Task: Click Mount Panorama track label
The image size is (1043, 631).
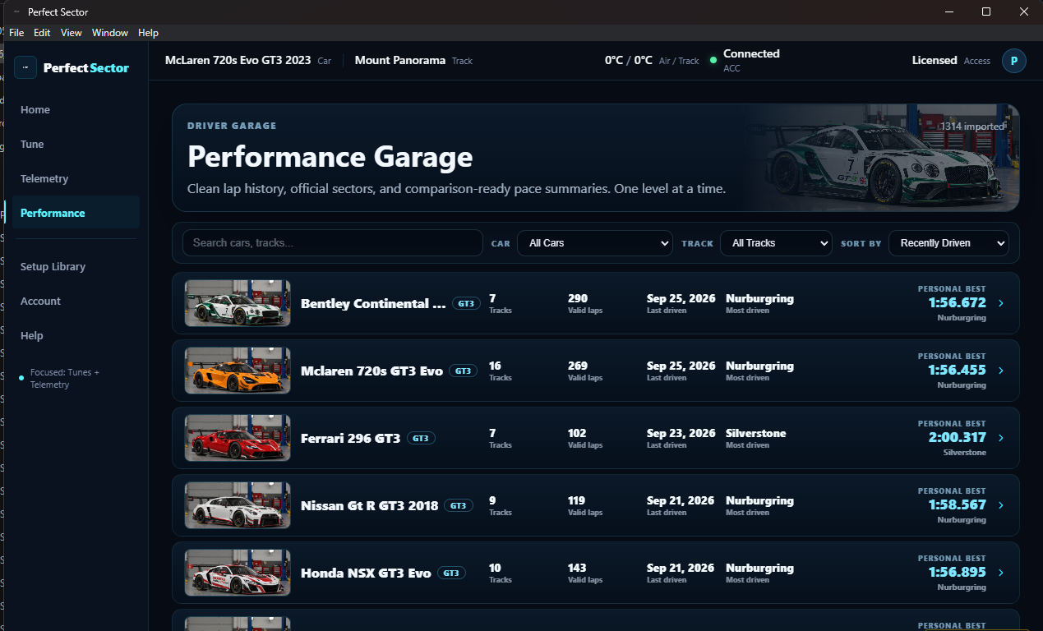Action: (x=400, y=60)
